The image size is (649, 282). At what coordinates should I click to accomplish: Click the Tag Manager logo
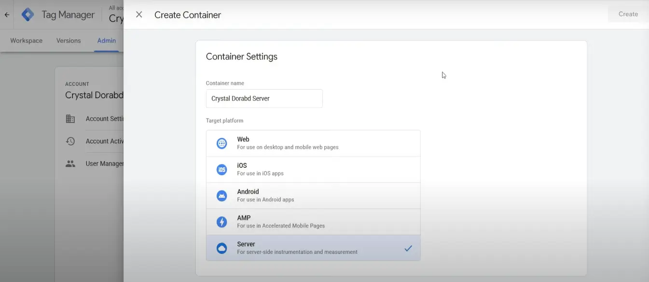[x=28, y=14]
